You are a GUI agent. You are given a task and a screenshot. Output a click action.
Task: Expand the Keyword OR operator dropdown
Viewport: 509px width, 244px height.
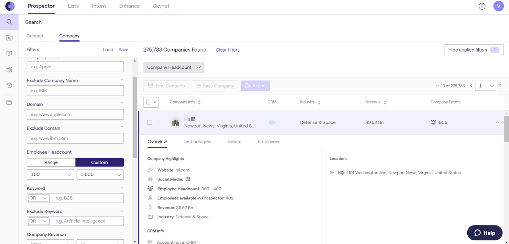[38, 198]
